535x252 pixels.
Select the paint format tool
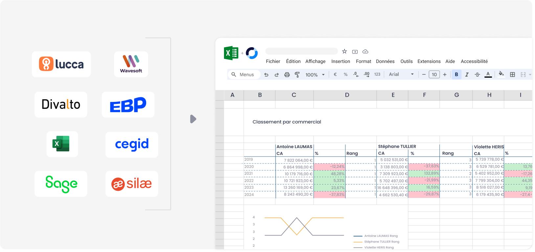pyautogui.click(x=297, y=75)
